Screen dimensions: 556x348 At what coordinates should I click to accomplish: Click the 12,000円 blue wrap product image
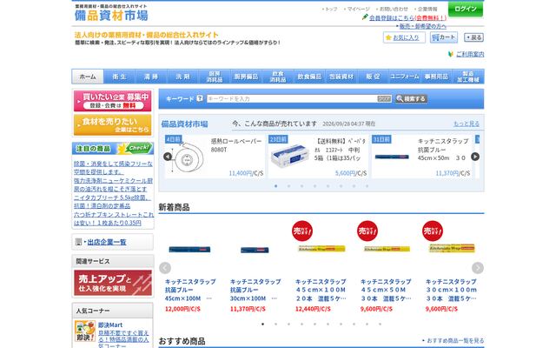pos(189,250)
